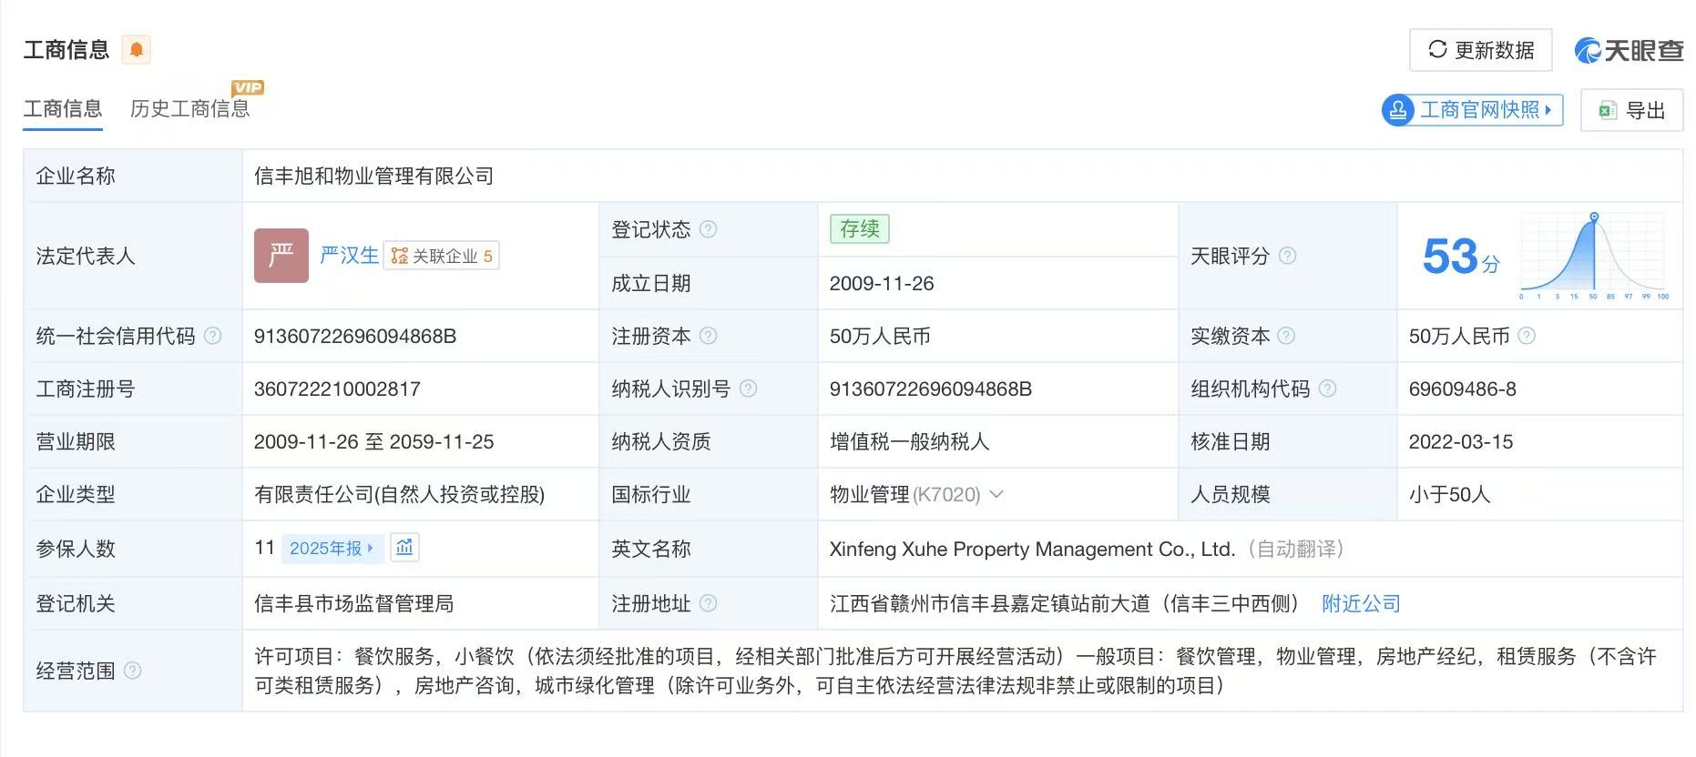Image resolution: width=1696 pixels, height=757 pixels.
Task: Switch to 历史工商信息 tab
Action: 190,109
